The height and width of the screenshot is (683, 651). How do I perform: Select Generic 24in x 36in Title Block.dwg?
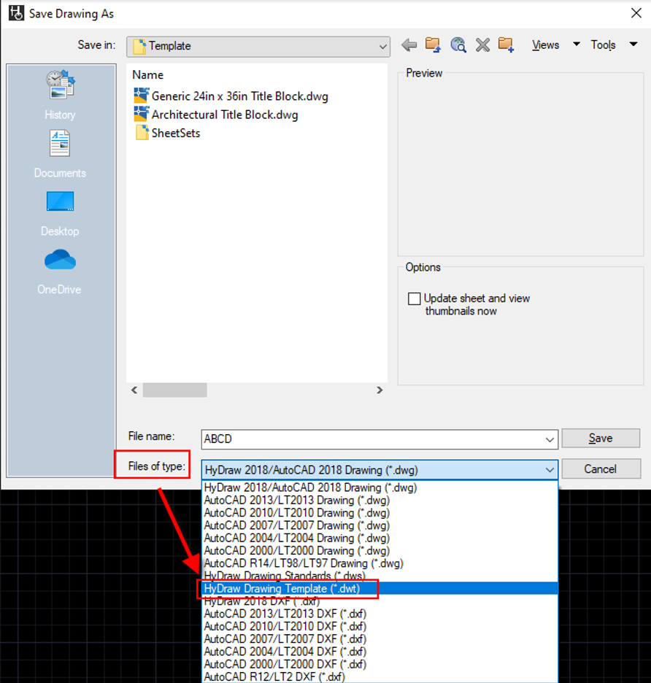[x=239, y=96]
